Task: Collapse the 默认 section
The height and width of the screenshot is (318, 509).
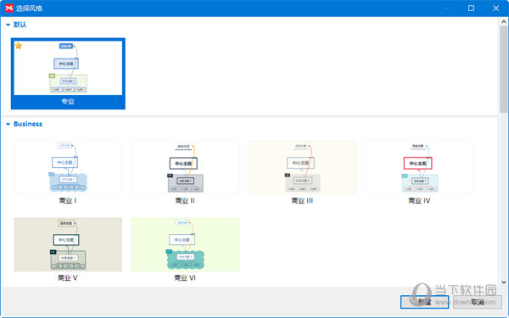Action: [x=8, y=25]
